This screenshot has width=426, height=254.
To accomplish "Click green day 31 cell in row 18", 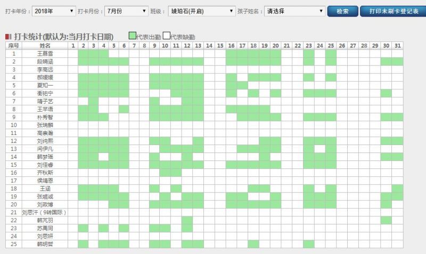I will coord(397,189).
